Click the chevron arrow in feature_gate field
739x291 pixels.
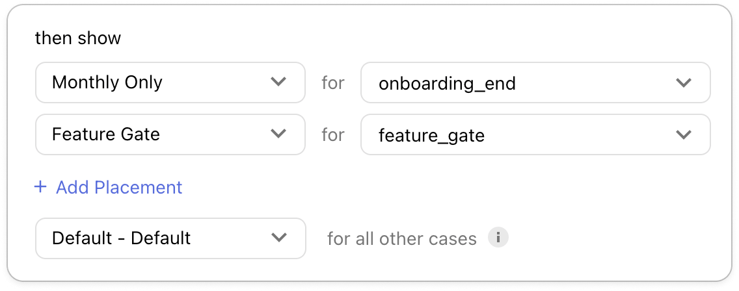pyautogui.click(x=684, y=134)
